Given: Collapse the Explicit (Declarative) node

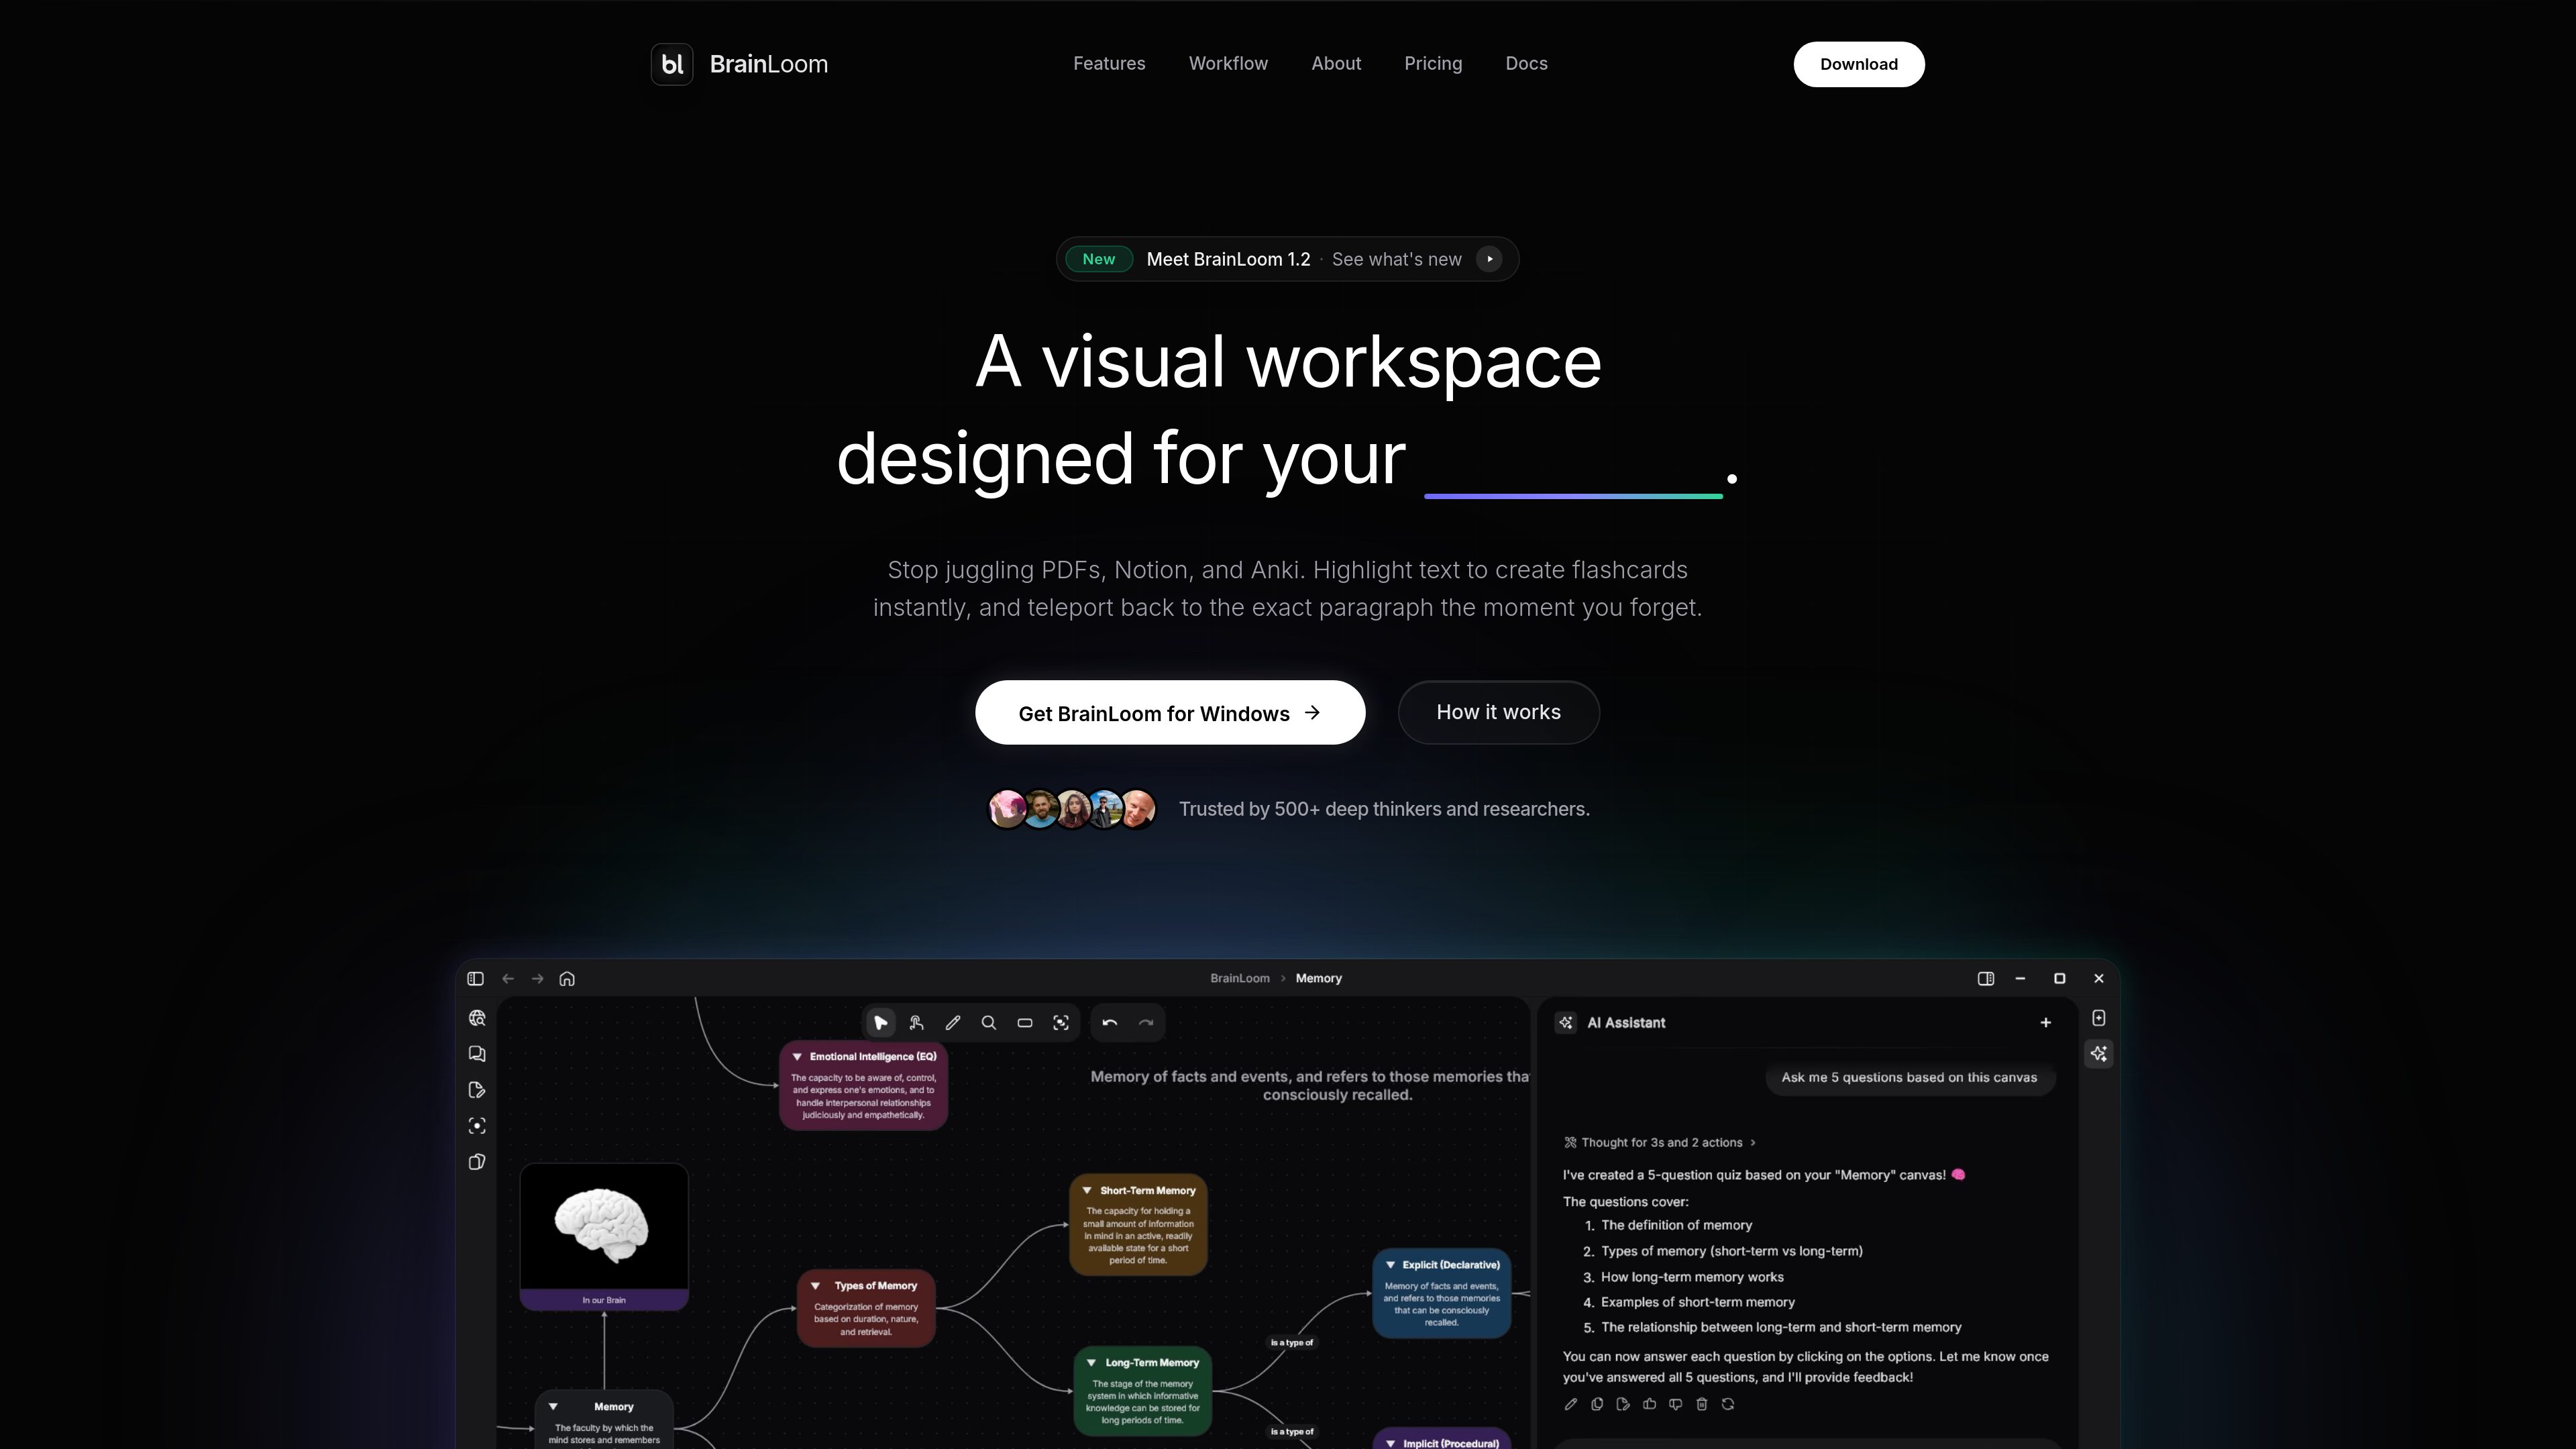Looking at the screenshot, I should pos(1390,1265).
